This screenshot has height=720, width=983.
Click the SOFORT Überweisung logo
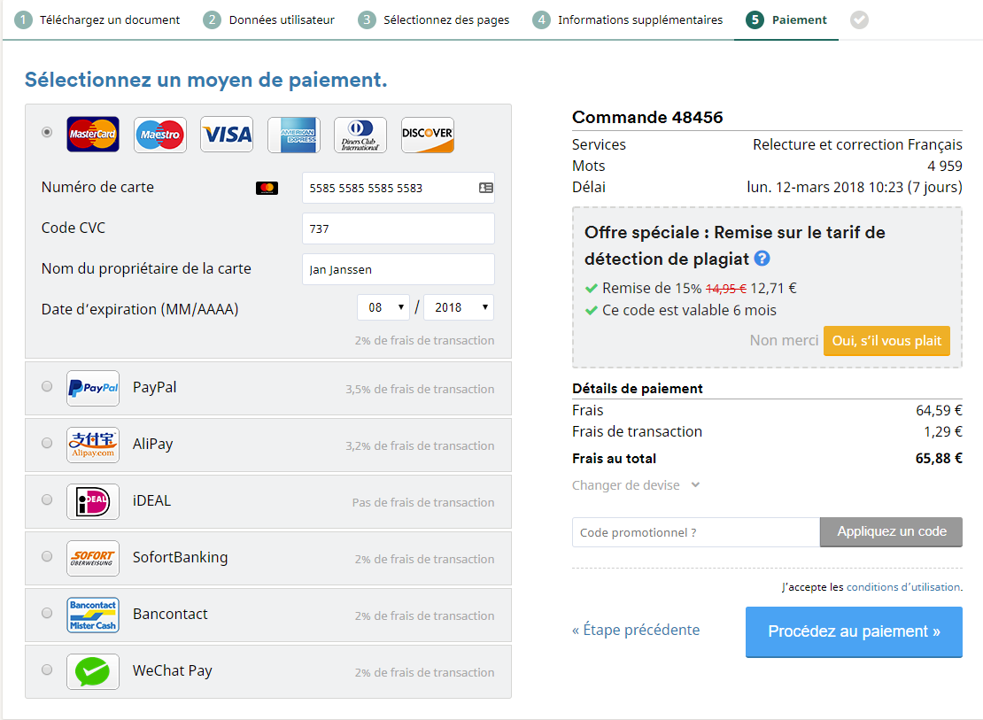click(93, 558)
